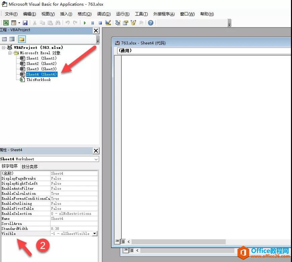Click the EnableSelection xlNoRestrictions value
This screenshot has height=262, width=292.
coord(74,213)
